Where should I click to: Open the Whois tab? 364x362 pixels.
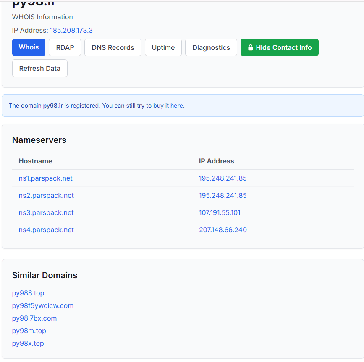[x=29, y=47]
